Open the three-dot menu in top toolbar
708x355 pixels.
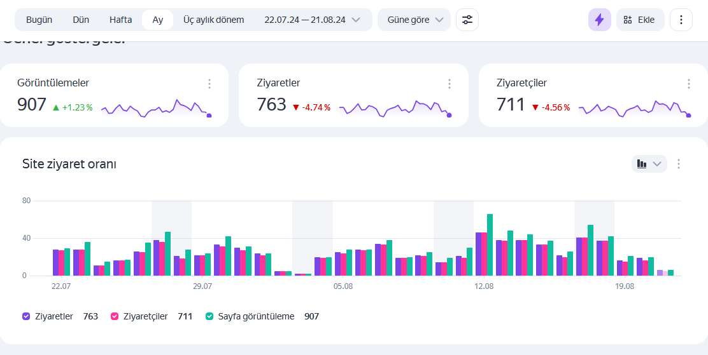681,20
